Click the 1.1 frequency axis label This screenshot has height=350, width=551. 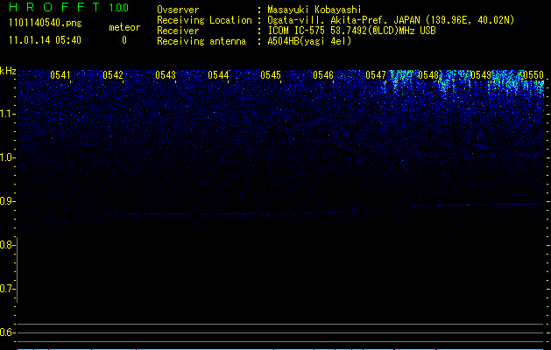click(x=7, y=114)
